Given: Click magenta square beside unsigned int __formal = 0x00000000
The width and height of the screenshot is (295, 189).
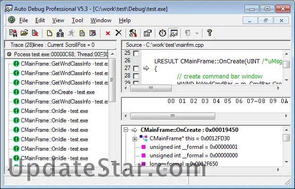Looking at the screenshot, I should [143, 155].
